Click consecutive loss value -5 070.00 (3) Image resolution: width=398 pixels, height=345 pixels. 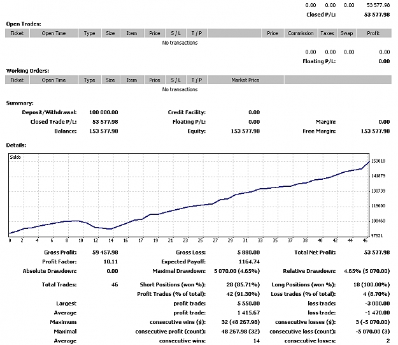373,332
